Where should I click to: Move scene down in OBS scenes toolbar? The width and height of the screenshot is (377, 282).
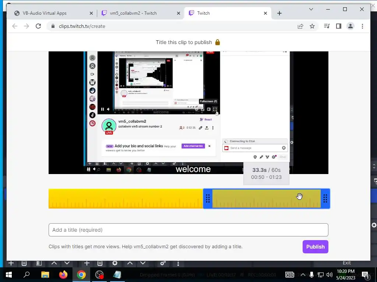point(67,263)
